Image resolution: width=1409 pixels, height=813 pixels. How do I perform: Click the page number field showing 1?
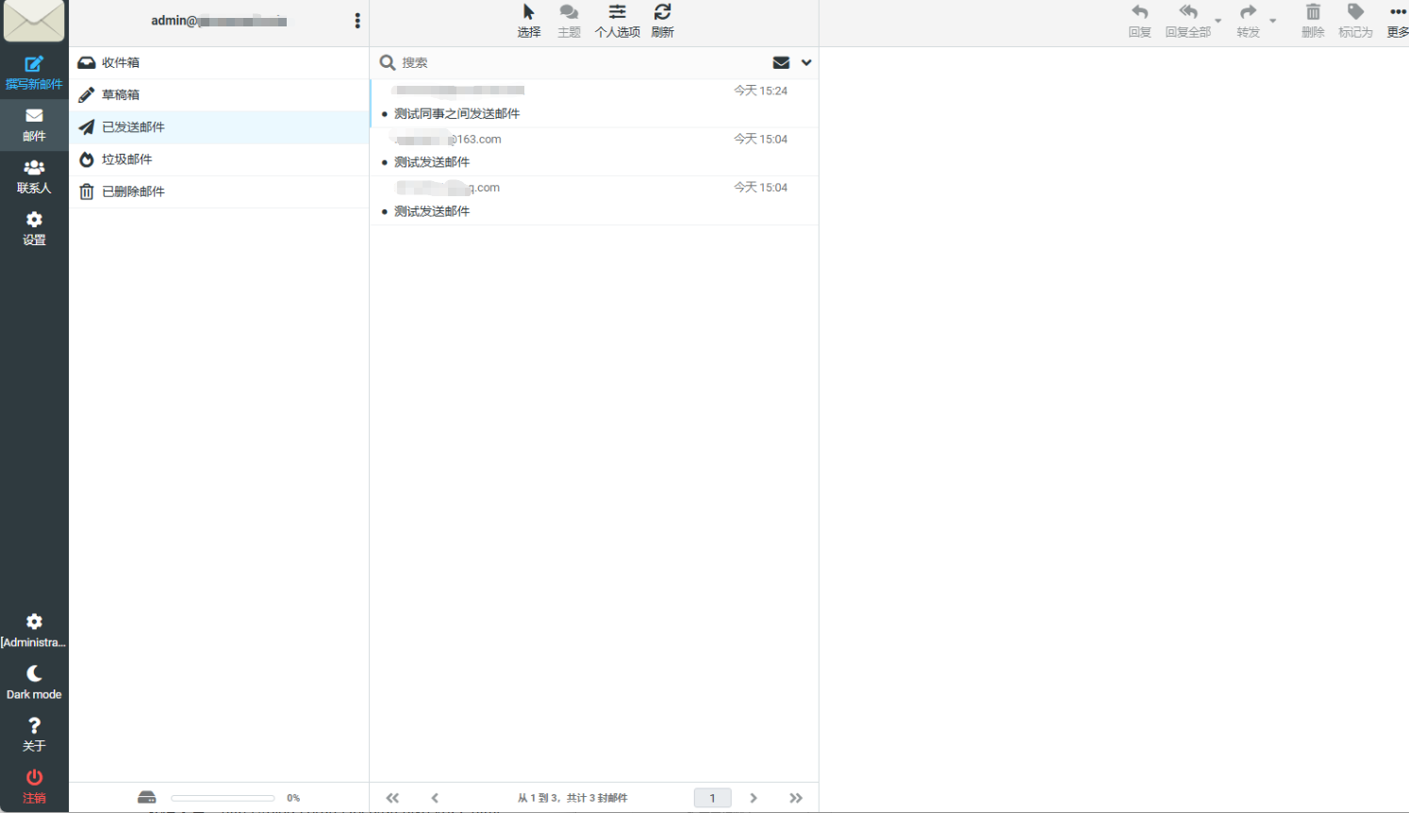pos(712,798)
